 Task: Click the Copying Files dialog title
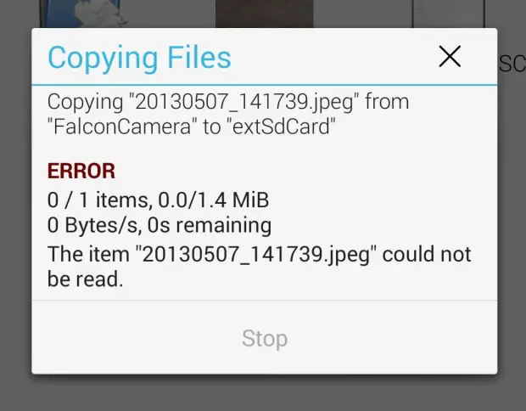139,58
